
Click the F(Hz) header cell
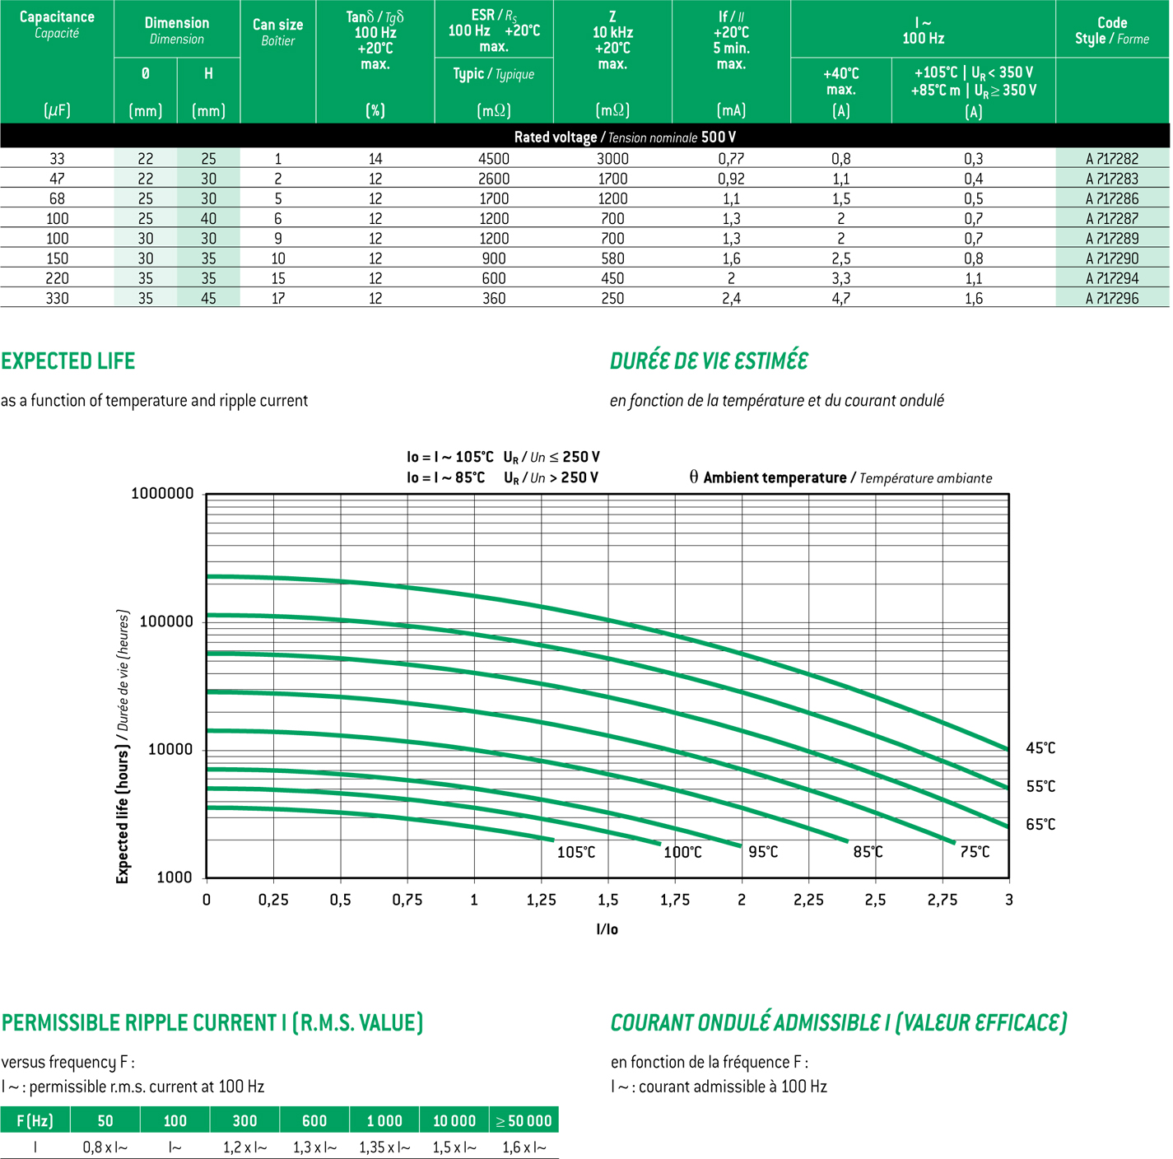point(35,1120)
